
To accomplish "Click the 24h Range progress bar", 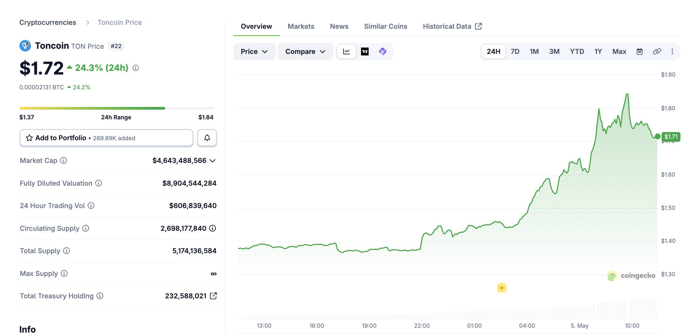I will click(x=117, y=108).
